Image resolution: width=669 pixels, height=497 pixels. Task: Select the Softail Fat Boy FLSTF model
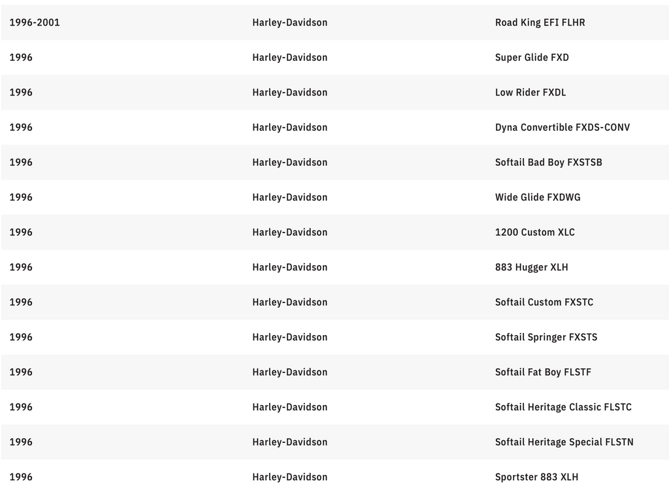[x=543, y=372]
